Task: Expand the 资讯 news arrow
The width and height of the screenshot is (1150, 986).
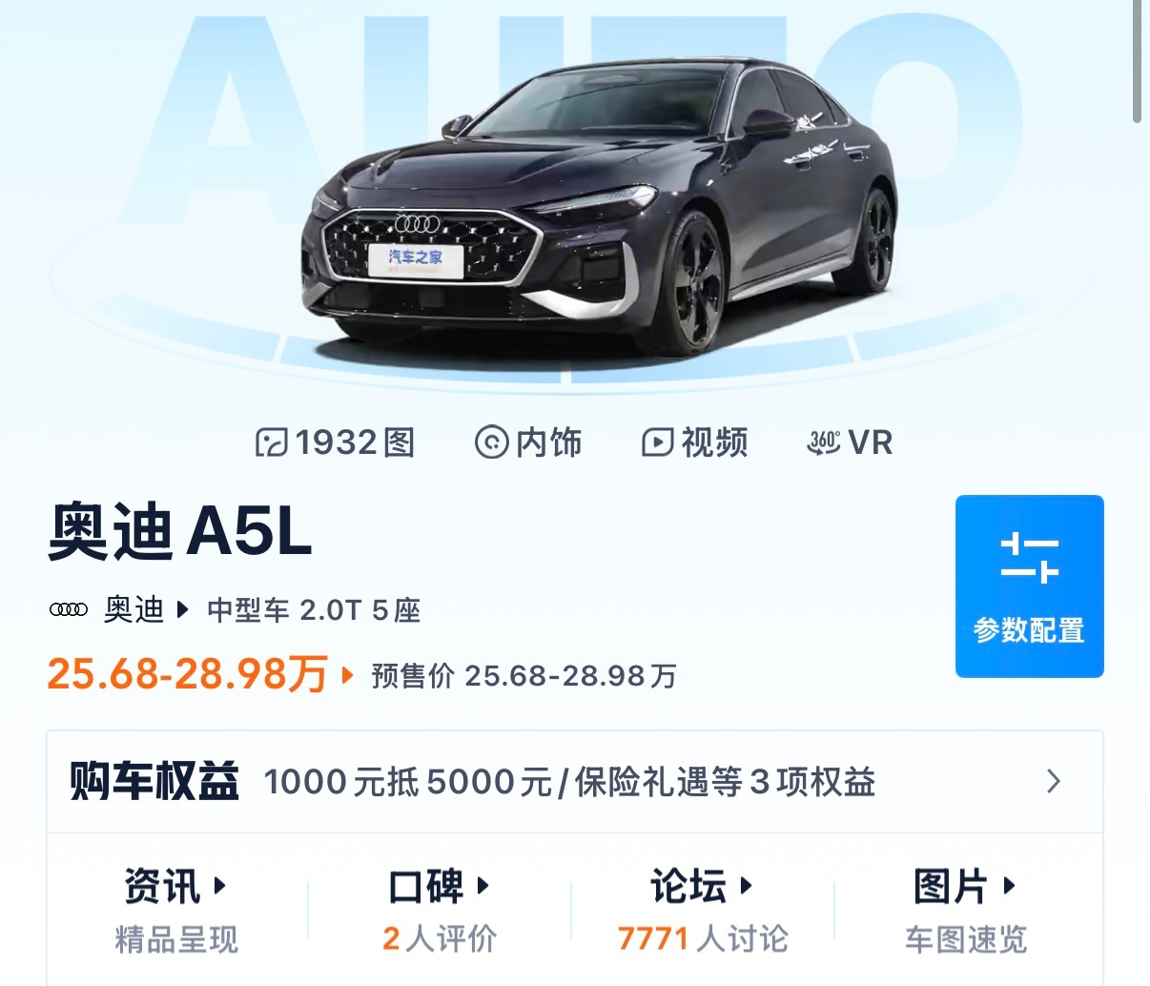Action: (219, 886)
